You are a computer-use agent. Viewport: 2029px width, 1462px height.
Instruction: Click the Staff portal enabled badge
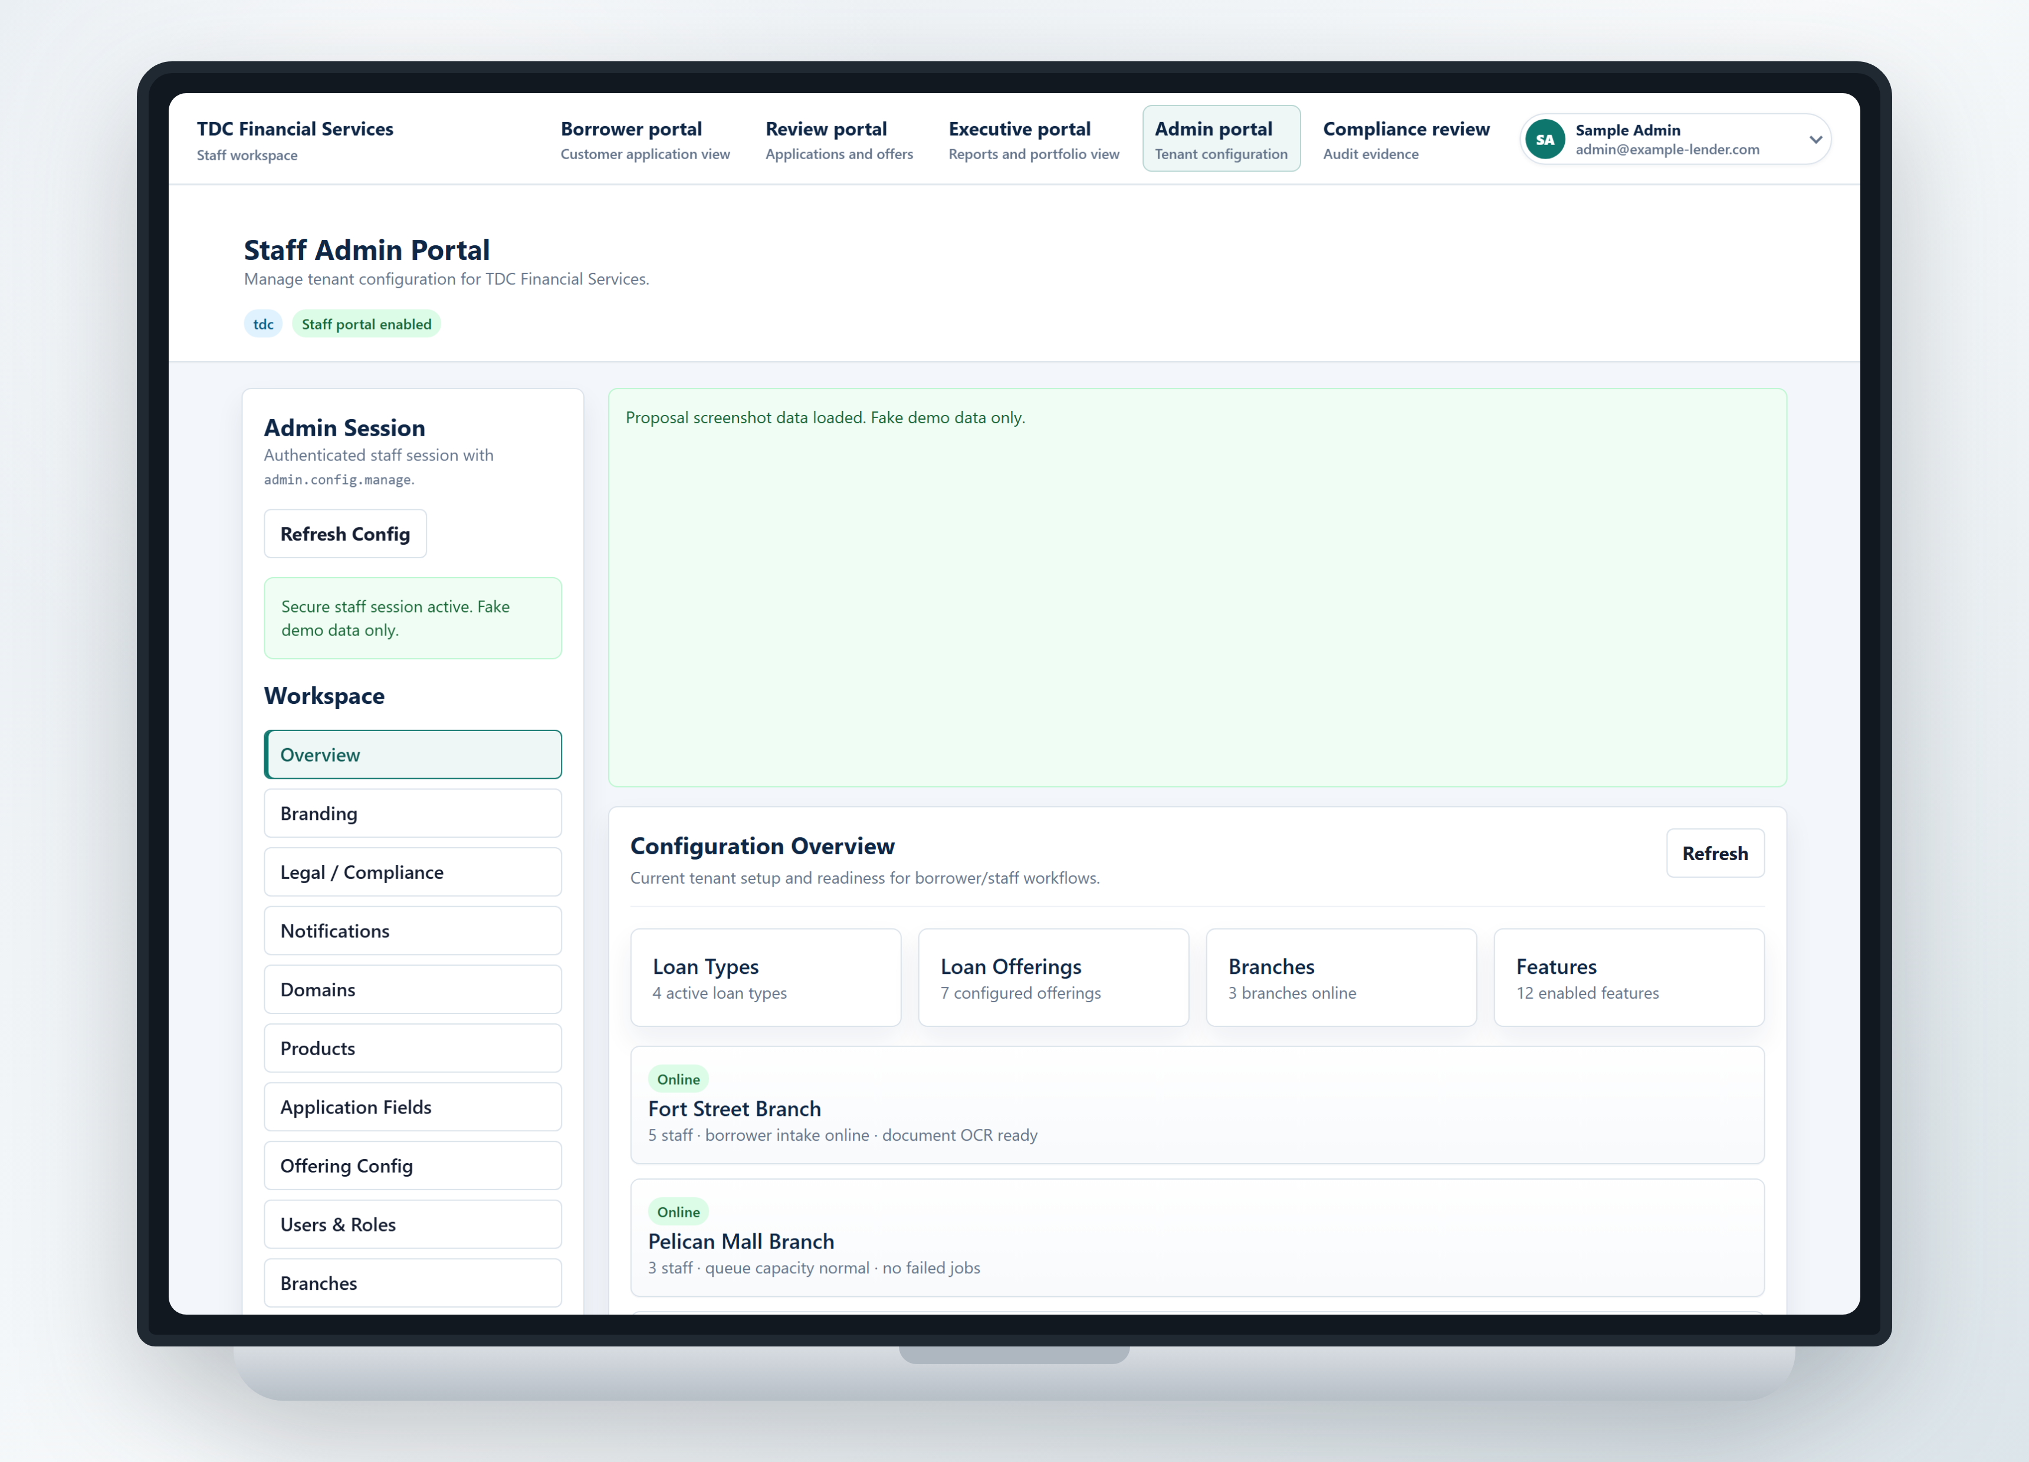367,324
